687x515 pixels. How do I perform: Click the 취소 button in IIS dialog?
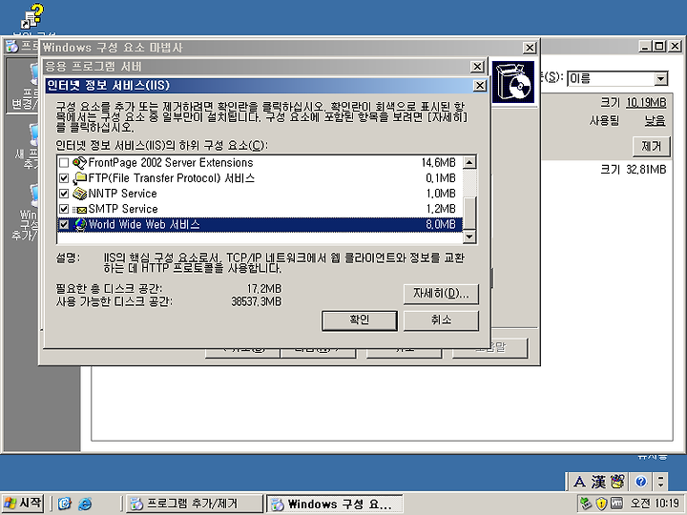[x=441, y=320]
